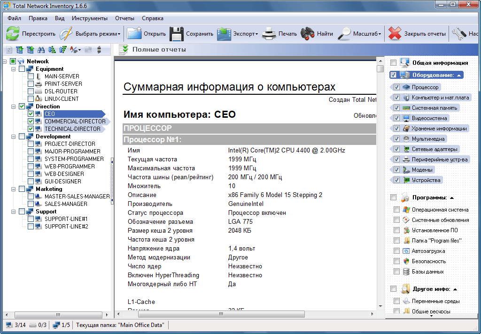
Task: Click the Текущая папка status bar text
Action: pyautogui.click(x=120, y=325)
